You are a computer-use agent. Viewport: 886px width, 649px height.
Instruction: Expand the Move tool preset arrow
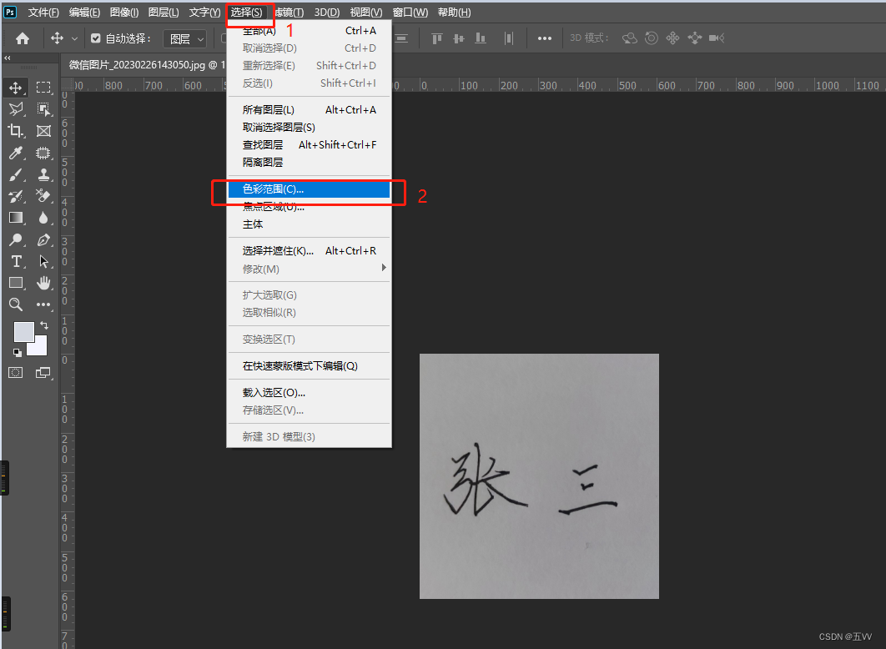[74, 39]
